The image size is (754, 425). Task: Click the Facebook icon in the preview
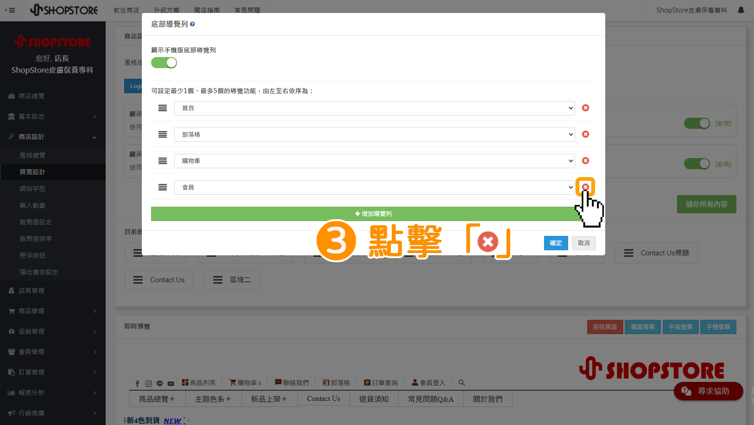point(137,383)
